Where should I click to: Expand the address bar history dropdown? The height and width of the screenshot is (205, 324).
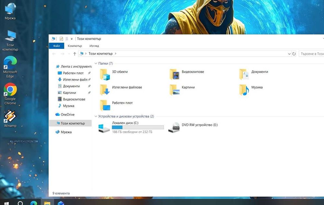coord(289,54)
